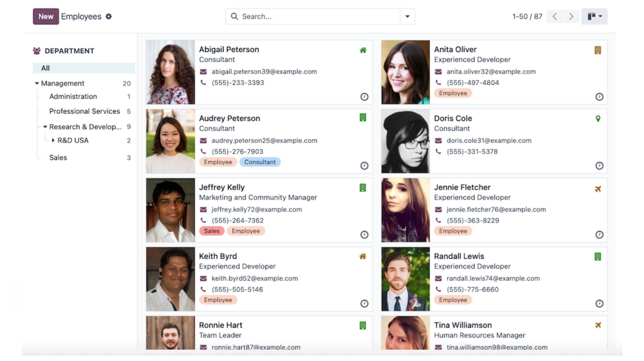Viewport: 644px width, 361px height.
Task: Click Jennie Fletcher's airplane status icon
Action: click(x=598, y=189)
